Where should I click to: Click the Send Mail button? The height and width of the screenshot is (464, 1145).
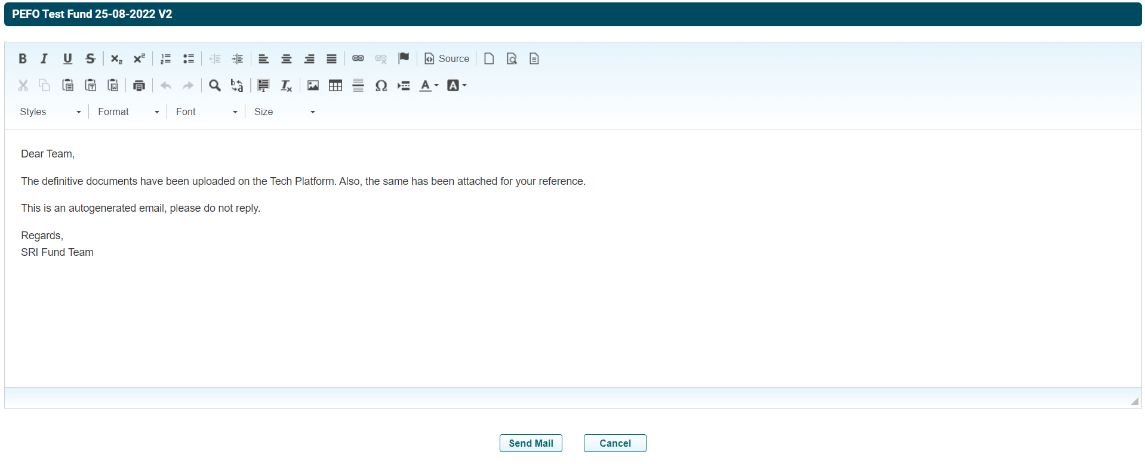[531, 443]
